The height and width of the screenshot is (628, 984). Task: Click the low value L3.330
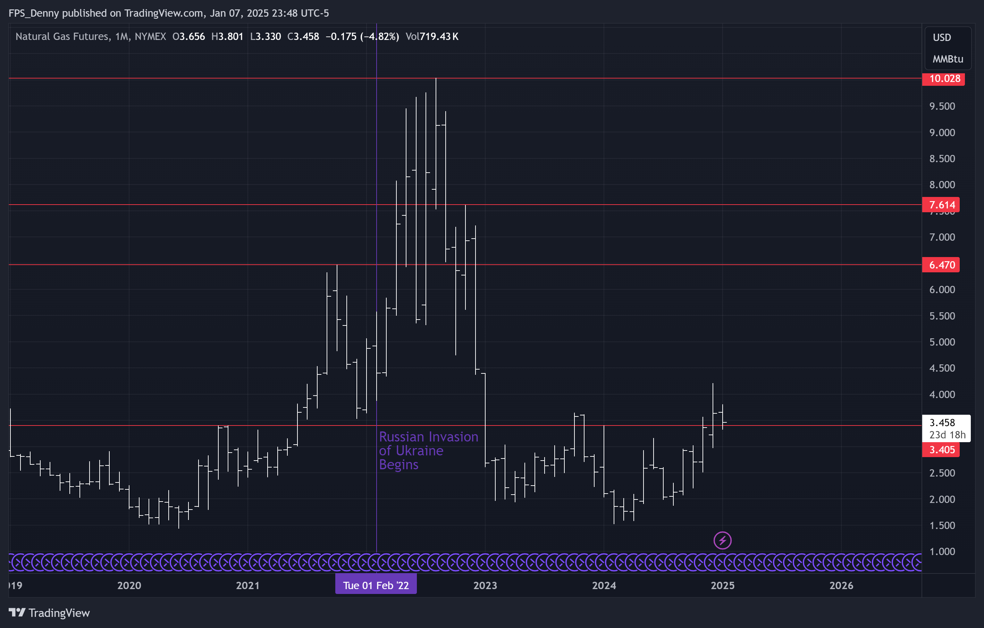point(266,36)
